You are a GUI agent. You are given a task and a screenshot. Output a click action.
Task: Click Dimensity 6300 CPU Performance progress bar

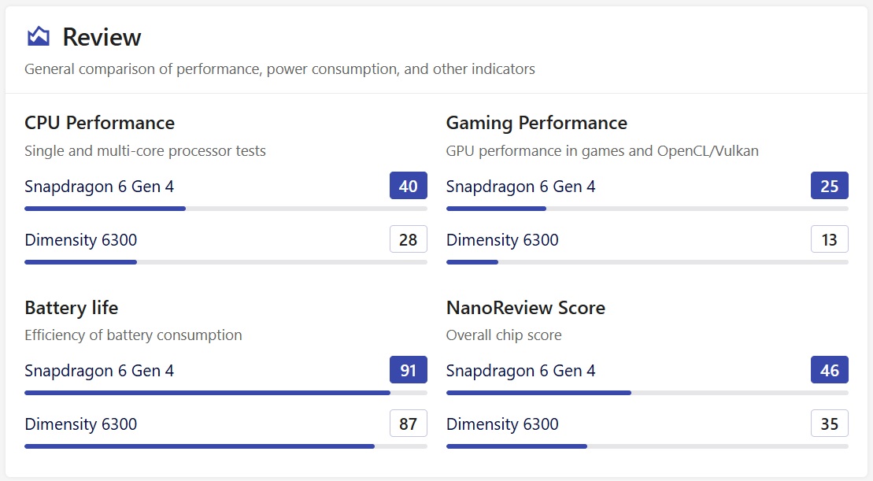point(225,262)
